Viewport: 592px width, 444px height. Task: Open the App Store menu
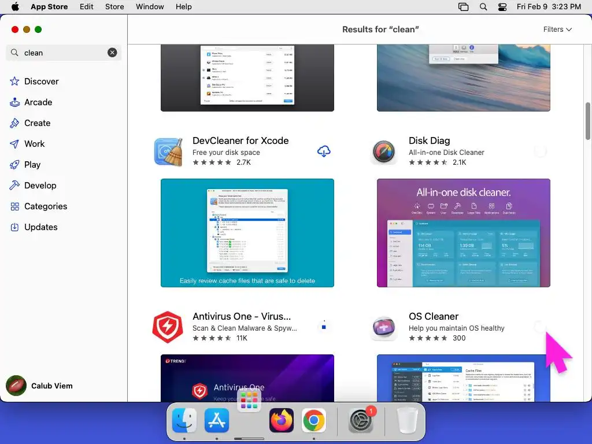(49, 7)
